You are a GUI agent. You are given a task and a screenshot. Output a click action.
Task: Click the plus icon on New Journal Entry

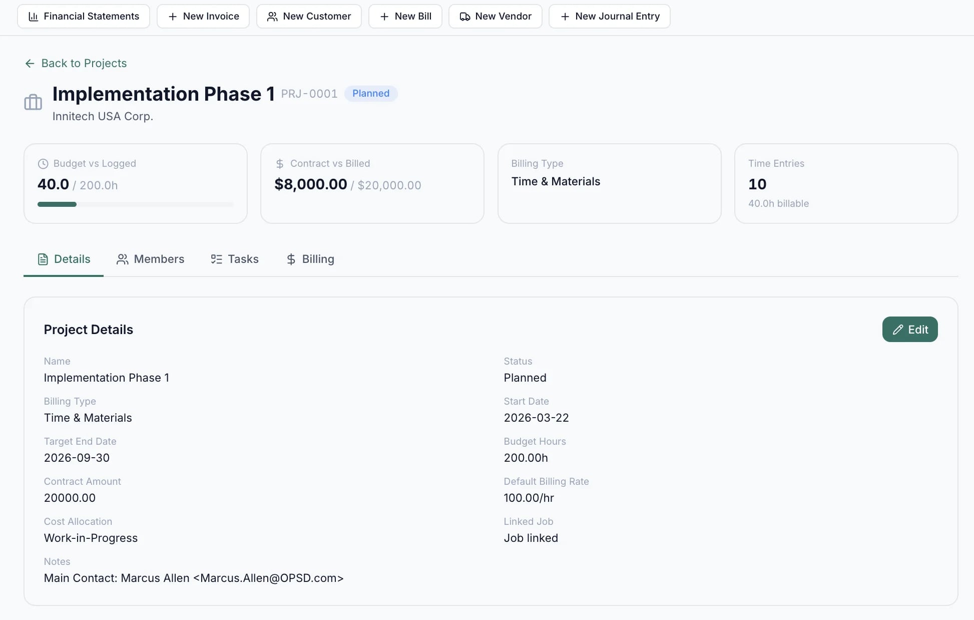[x=565, y=16]
